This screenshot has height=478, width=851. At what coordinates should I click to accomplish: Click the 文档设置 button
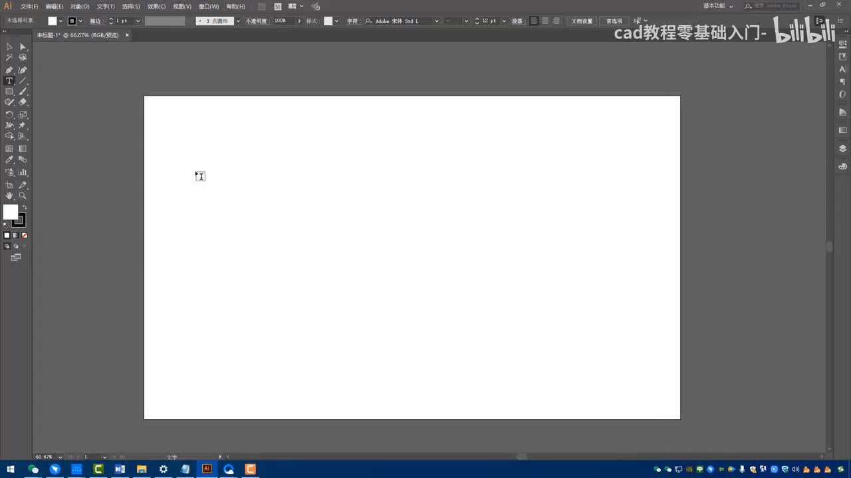[x=582, y=21]
